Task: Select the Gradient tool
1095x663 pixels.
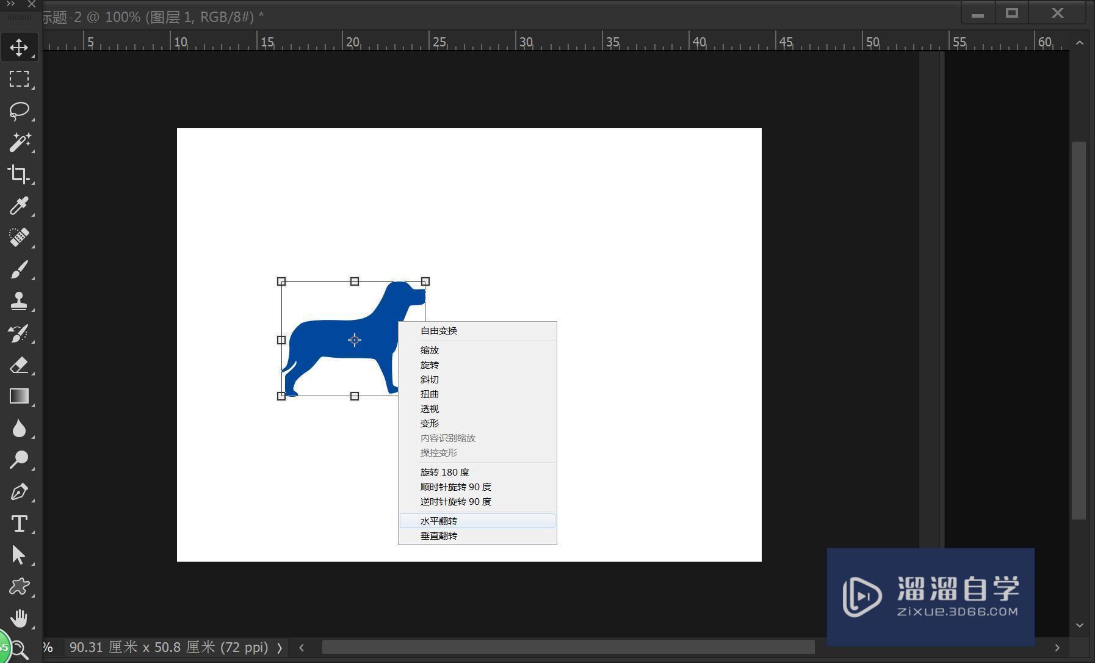Action: tap(20, 396)
